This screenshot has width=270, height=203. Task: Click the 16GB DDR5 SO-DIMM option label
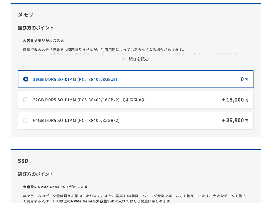point(75,79)
